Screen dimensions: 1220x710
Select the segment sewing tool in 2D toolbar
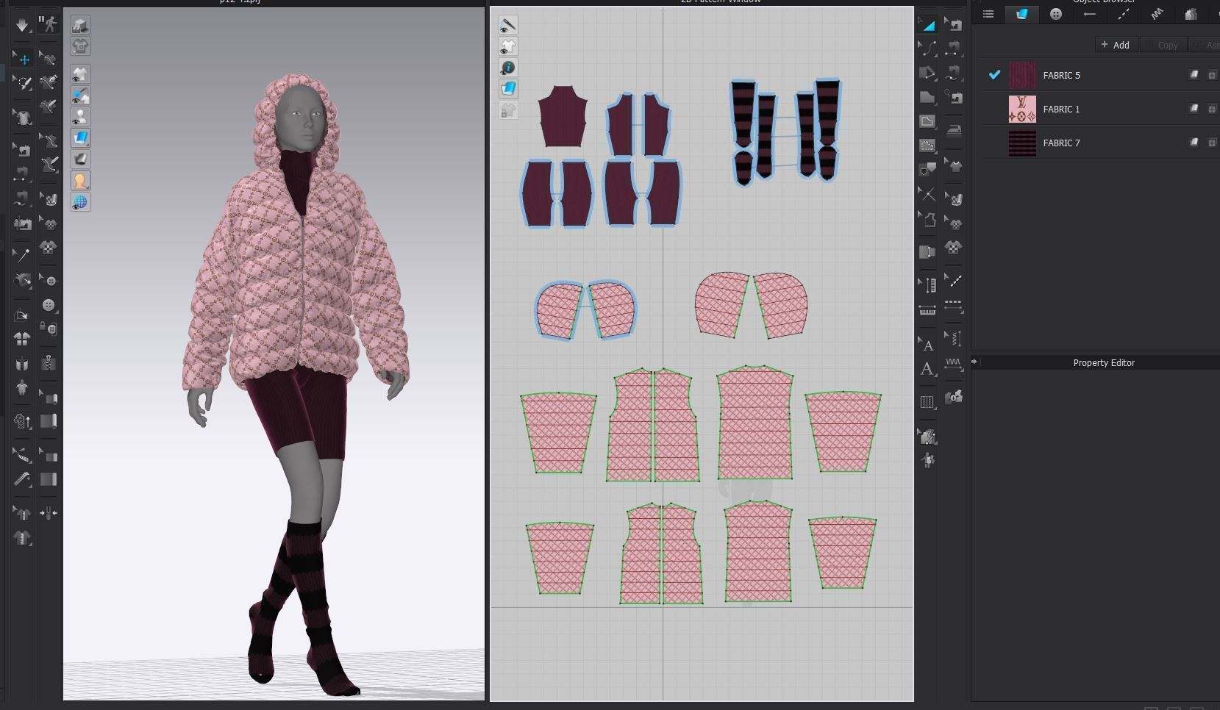coord(954,49)
